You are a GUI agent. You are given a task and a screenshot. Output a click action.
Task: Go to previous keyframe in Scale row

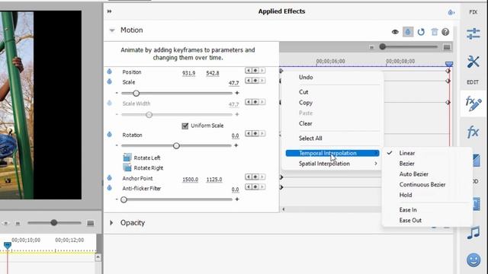click(249, 81)
